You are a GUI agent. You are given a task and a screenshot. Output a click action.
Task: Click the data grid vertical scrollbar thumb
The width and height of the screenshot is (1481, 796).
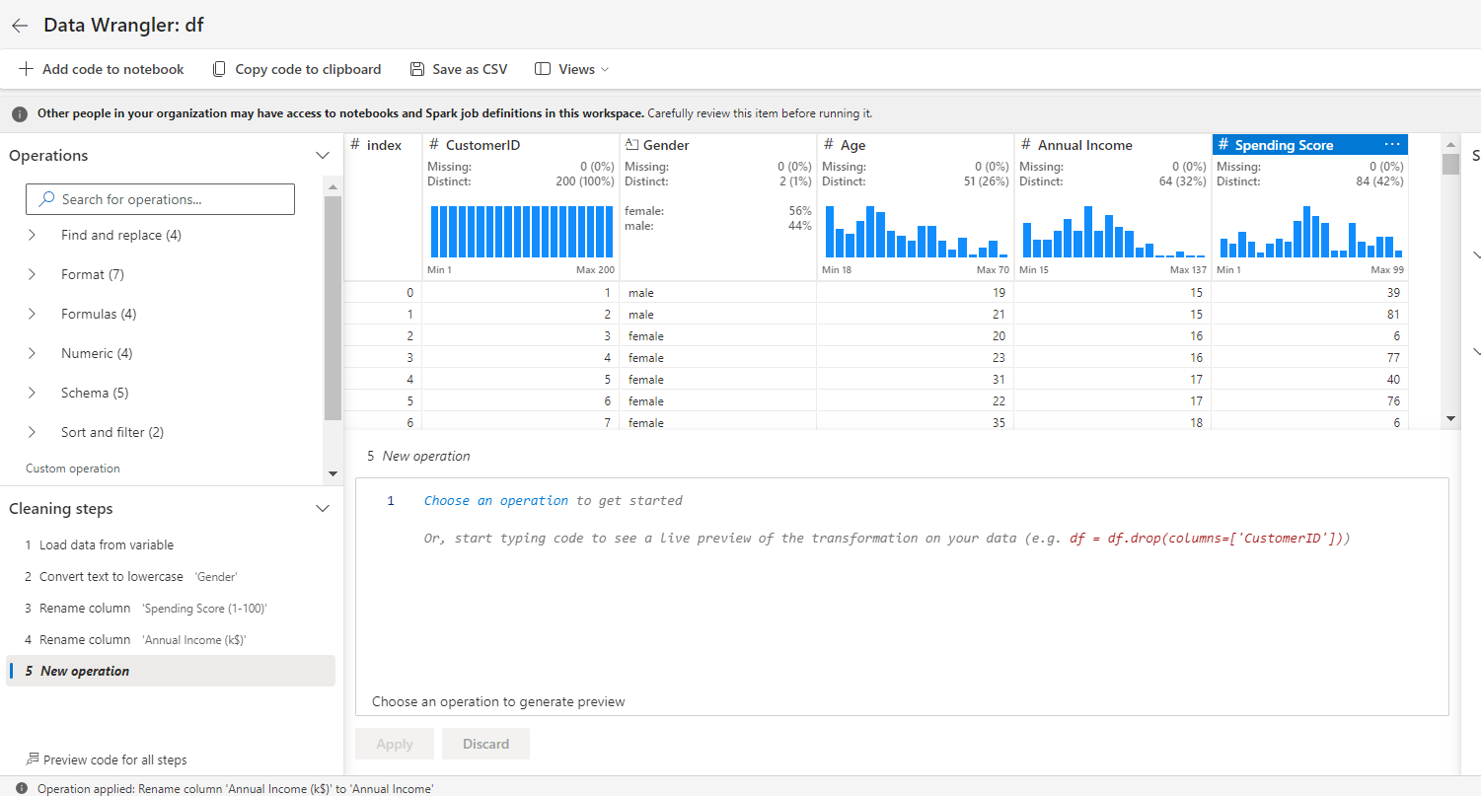pos(1450,163)
